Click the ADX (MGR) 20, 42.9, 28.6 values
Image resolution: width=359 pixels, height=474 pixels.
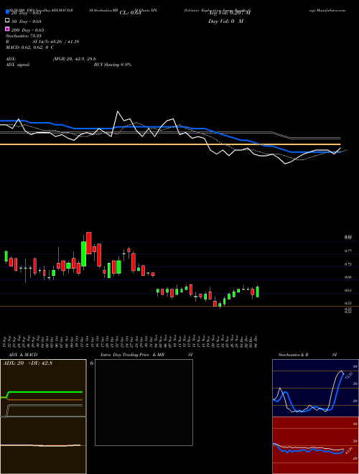(75, 59)
